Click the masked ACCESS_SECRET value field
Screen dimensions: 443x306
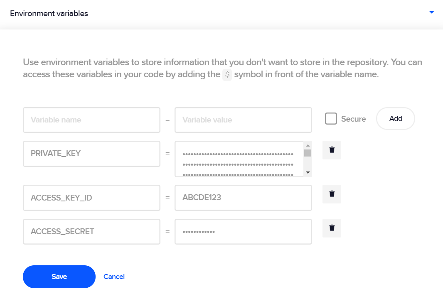tap(243, 232)
